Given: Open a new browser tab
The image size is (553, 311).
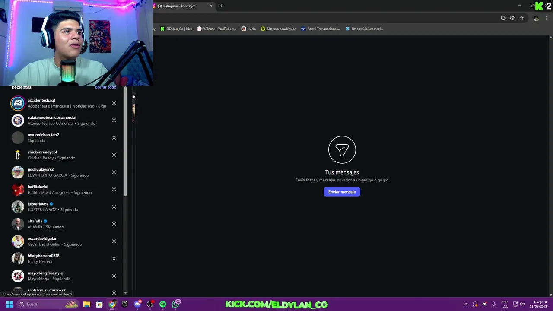Looking at the screenshot, I should pos(221,6).
